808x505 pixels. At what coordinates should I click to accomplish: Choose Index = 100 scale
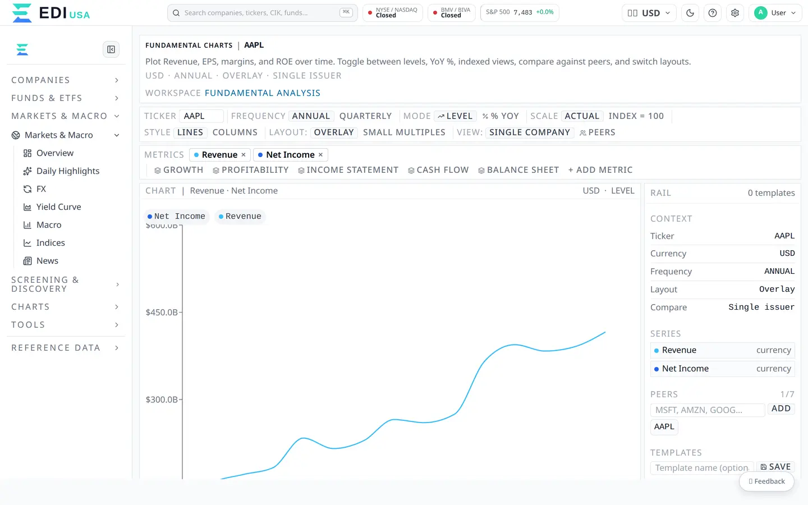pyautogui.click(x=636, y=116)
